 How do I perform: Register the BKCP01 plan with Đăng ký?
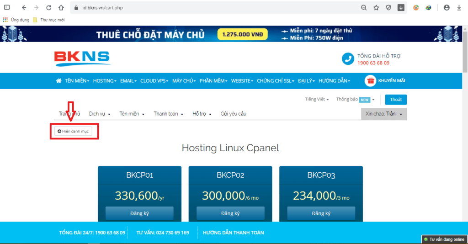139,213
